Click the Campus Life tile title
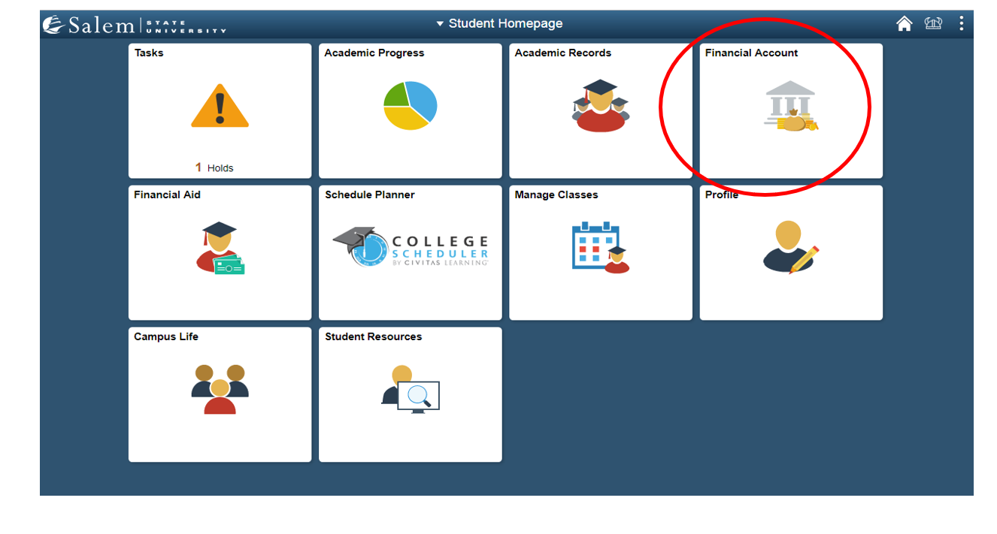This screenshot has height=534, width=997. [x=166, y=336]
